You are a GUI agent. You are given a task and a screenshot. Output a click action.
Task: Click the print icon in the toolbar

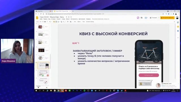click(45, 22)
